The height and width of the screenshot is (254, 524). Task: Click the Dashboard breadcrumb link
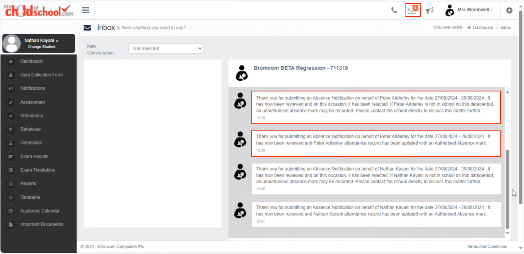point(482,28)
